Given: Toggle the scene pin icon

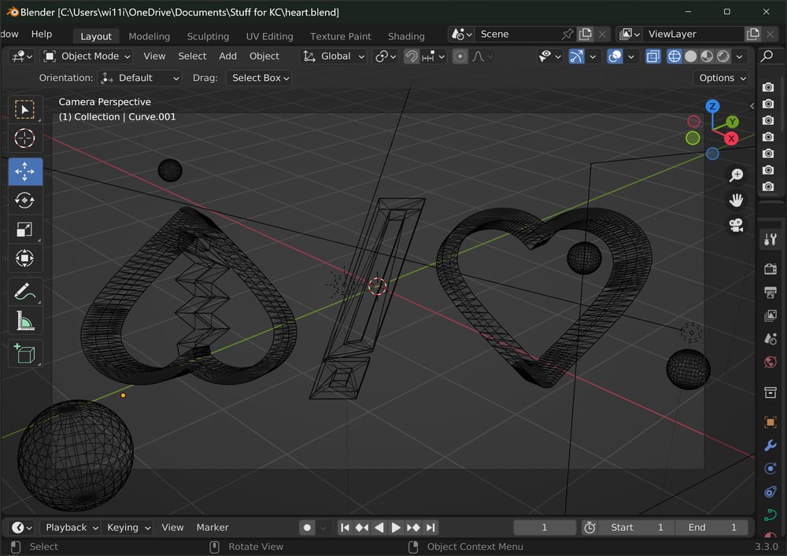Looking at the screenshot, I should (x=567, y=34).
